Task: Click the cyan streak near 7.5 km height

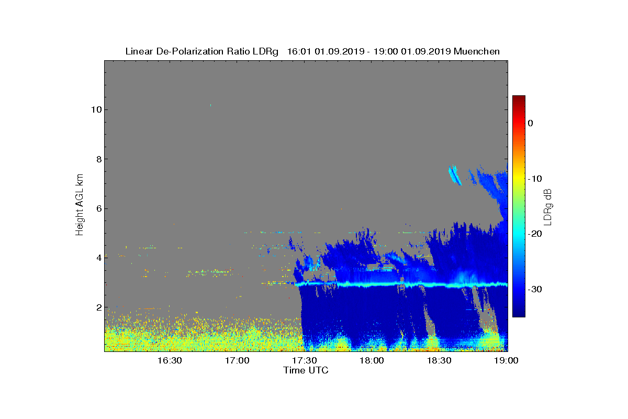Action: 454,175
